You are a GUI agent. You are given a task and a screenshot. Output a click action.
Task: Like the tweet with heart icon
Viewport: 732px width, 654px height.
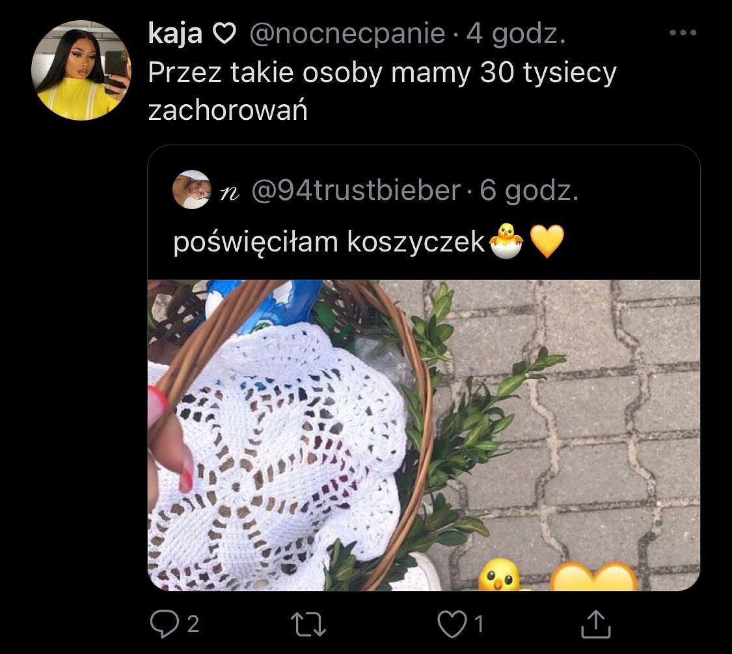coord(452,624)
